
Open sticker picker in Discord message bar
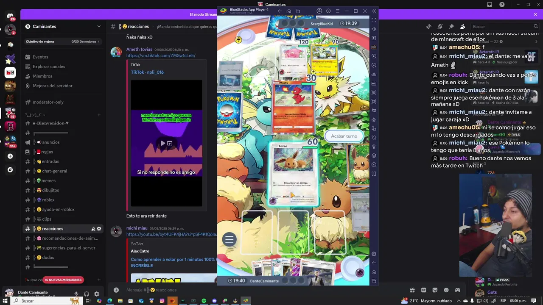click(435, 290)
